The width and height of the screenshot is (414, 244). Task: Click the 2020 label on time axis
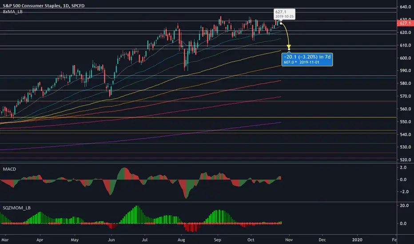[x=357, y=240]
